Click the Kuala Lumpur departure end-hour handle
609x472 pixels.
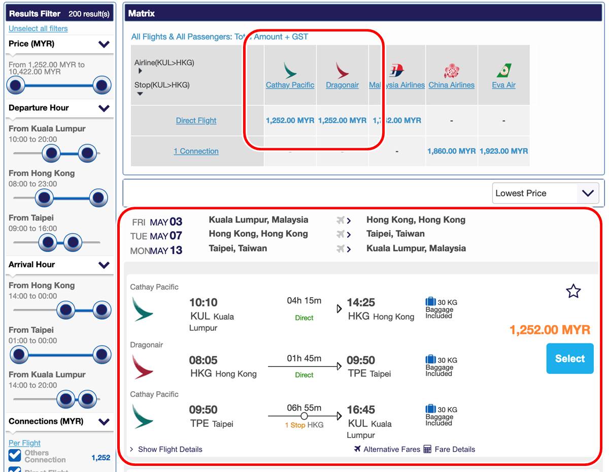pos(87,152)
